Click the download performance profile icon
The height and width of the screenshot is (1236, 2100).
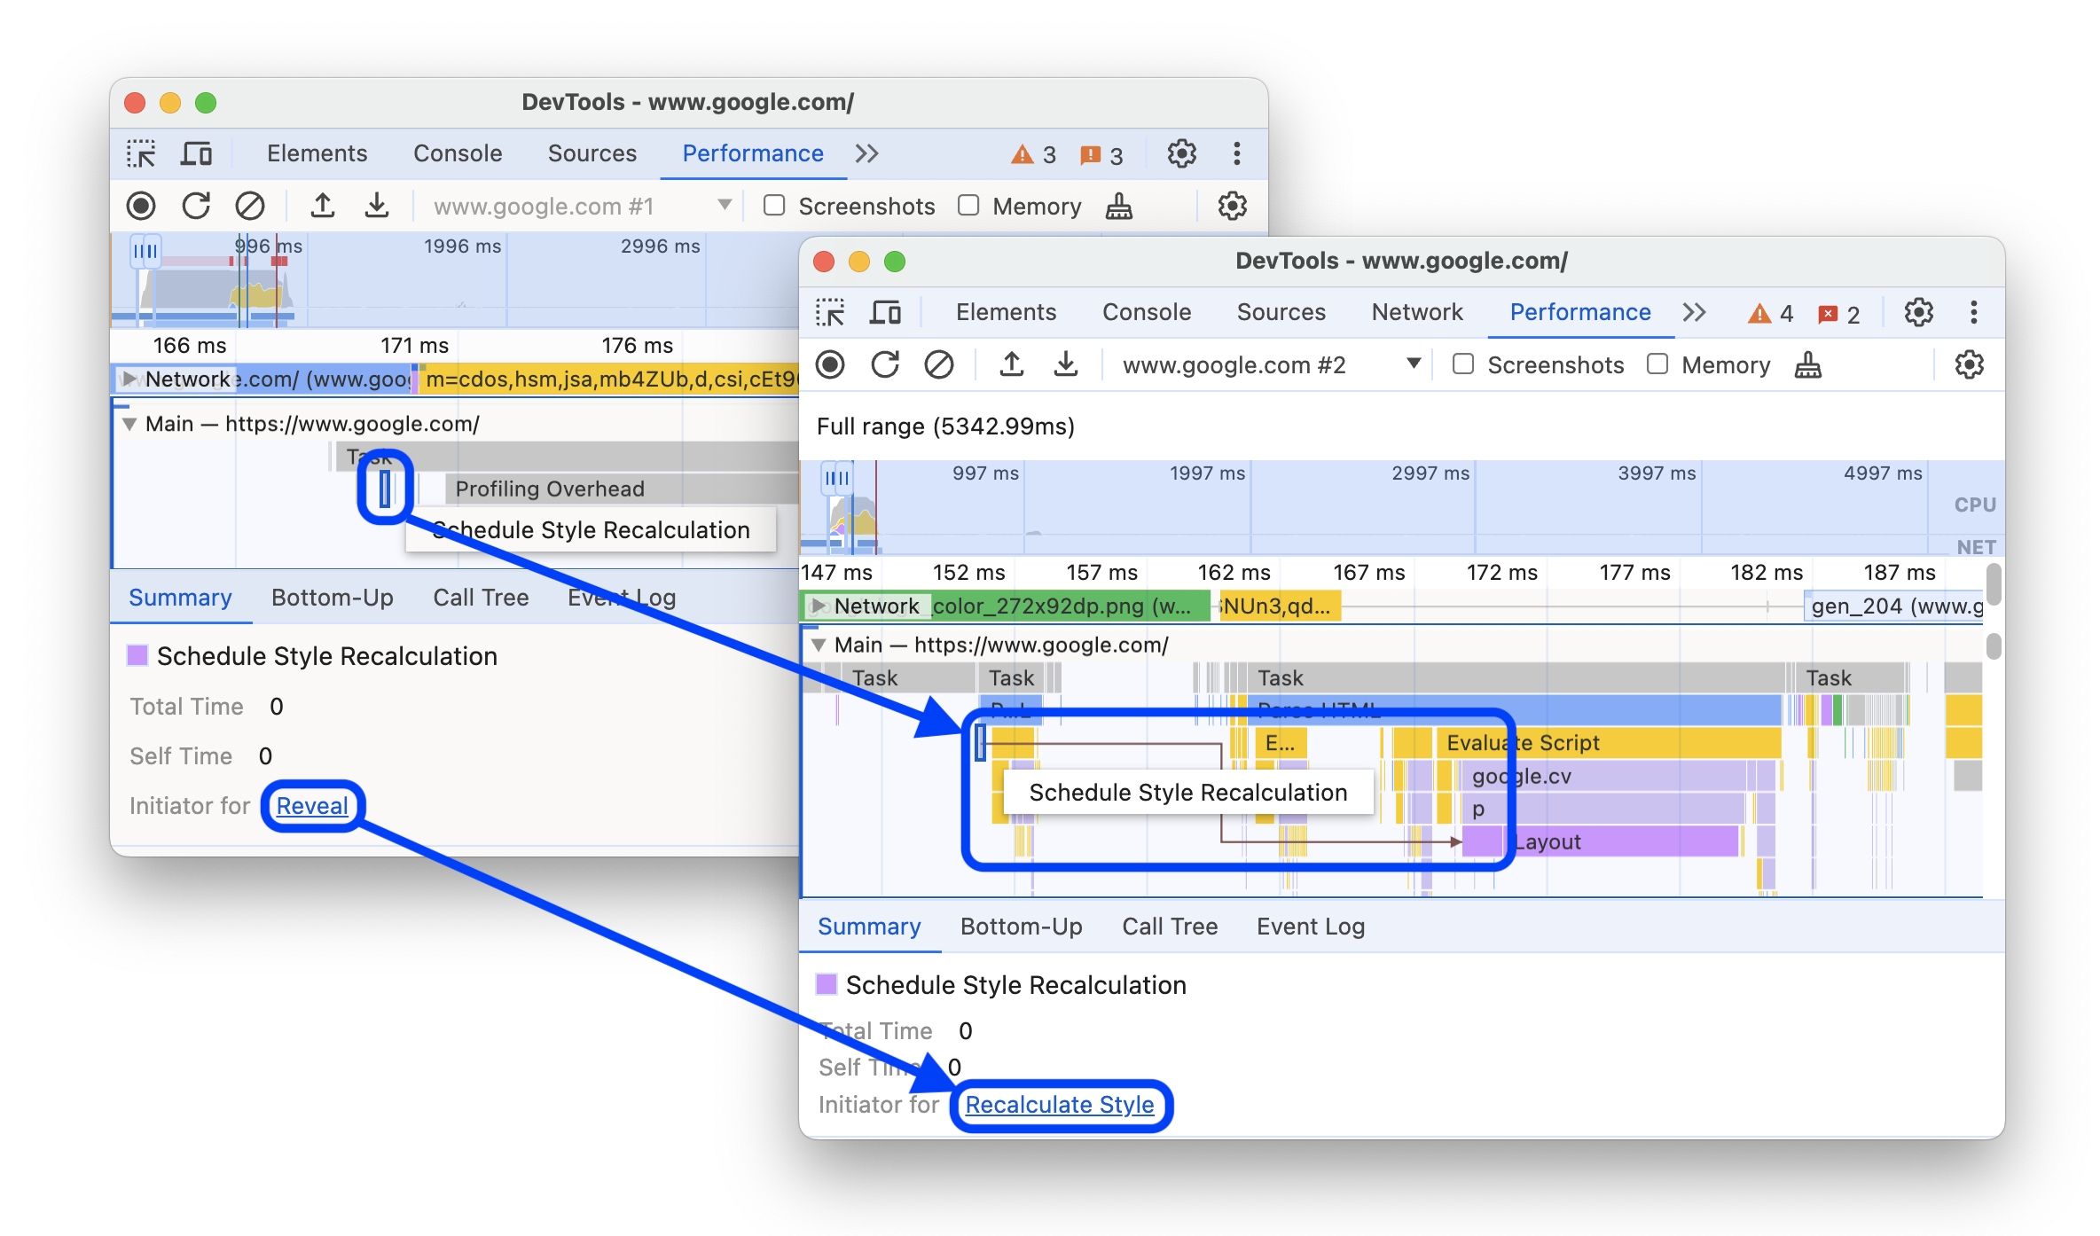coord(1069,364)
